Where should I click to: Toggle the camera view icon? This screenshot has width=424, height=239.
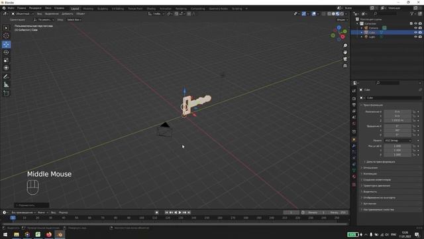345,59
